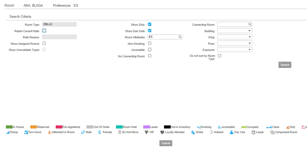
Task: Click the Turn Down legend icon
Action: pos(26,132)
